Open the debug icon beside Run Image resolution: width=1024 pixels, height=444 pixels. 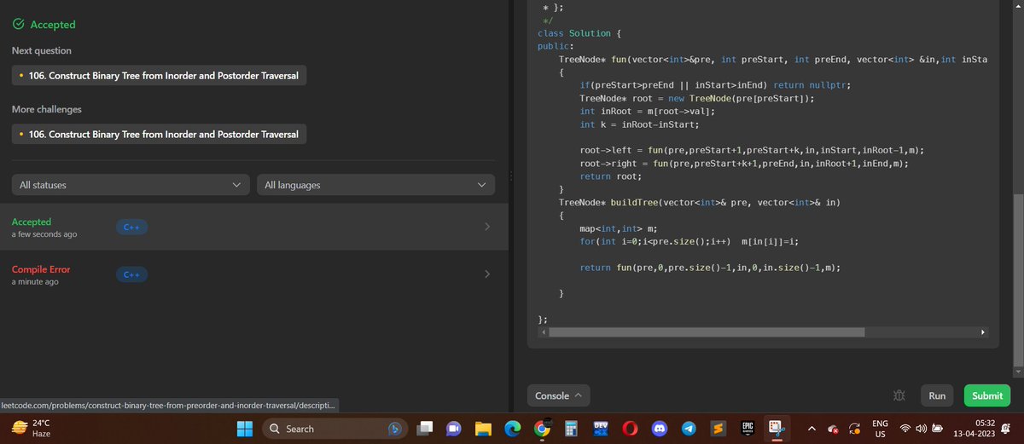tap(898, 395)
